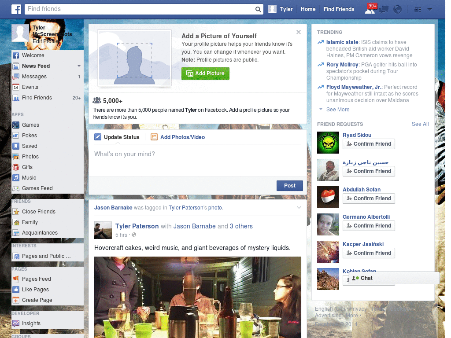The image size is (451, 338).
Task: Open account menu dropdown arrow
Action: tap(429, 10)
